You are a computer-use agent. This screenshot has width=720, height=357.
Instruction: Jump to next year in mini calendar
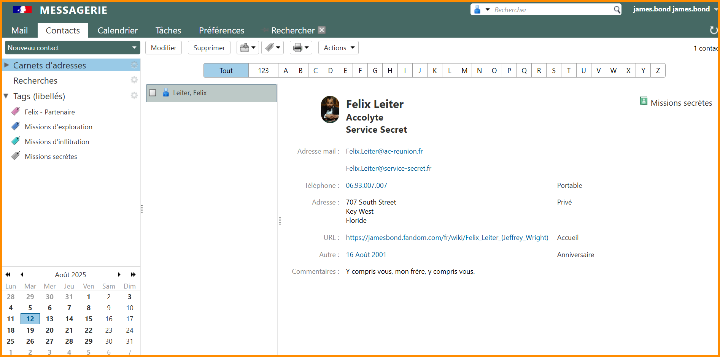pyautogui.click(x=133, y=274)
